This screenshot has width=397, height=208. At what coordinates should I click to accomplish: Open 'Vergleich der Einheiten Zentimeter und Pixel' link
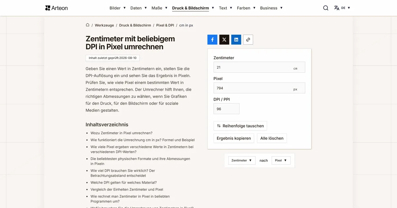coord(127,190)
